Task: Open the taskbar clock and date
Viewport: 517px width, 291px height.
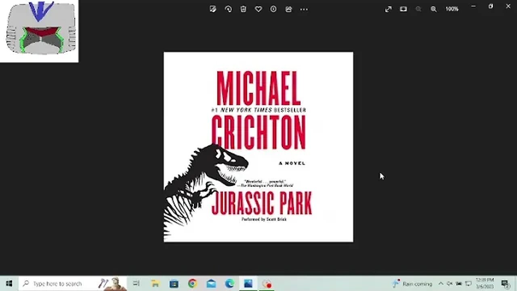Action: pyautogui.click(x=485, y=284)
